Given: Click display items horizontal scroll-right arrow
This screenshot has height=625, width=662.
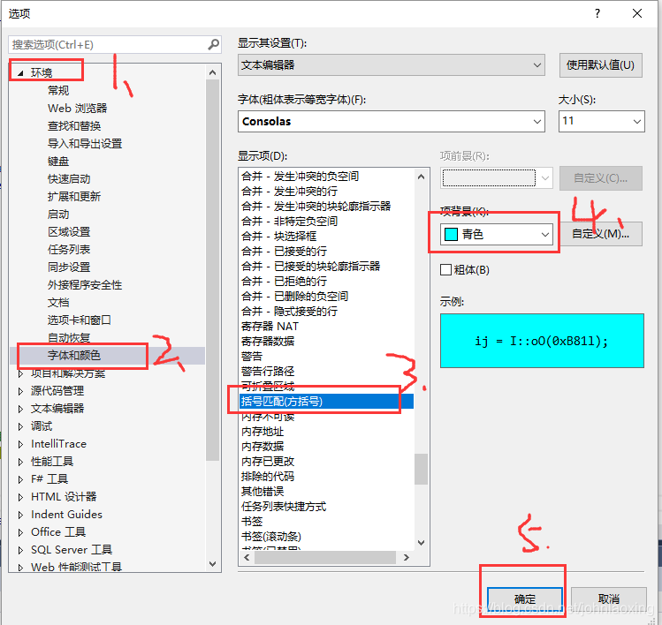Looking at the screenshot, I should (407, 558).
